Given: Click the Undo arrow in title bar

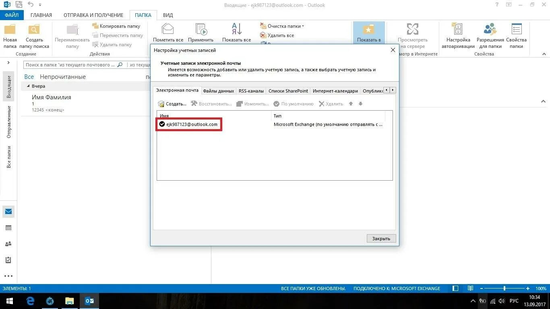Looking at the screenshot, I should (31, 4).
